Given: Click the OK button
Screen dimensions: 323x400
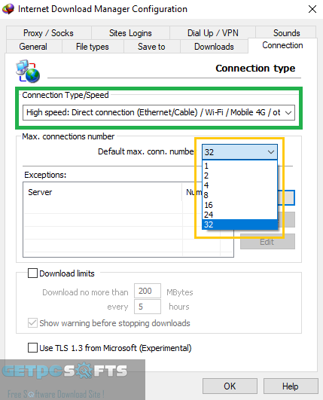Looking at the screenshot, I should point(230,386).
